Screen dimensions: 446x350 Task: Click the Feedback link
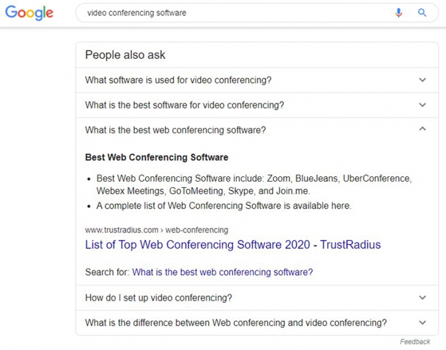pyautogui.click(x=415, y=342)
